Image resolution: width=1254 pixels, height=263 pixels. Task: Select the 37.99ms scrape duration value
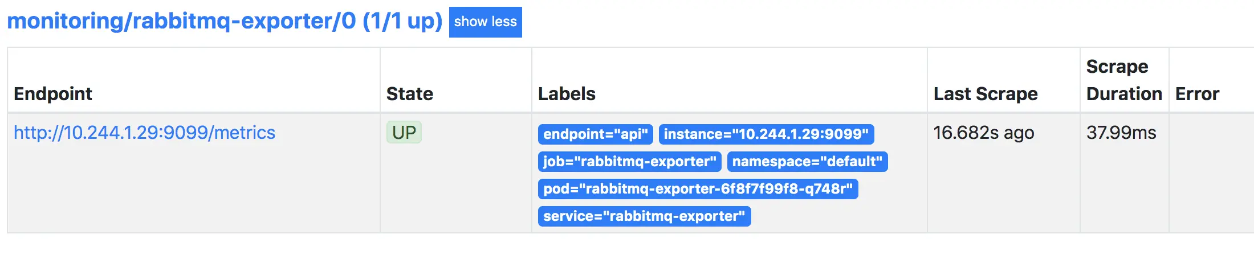[x=1121, y=133]
